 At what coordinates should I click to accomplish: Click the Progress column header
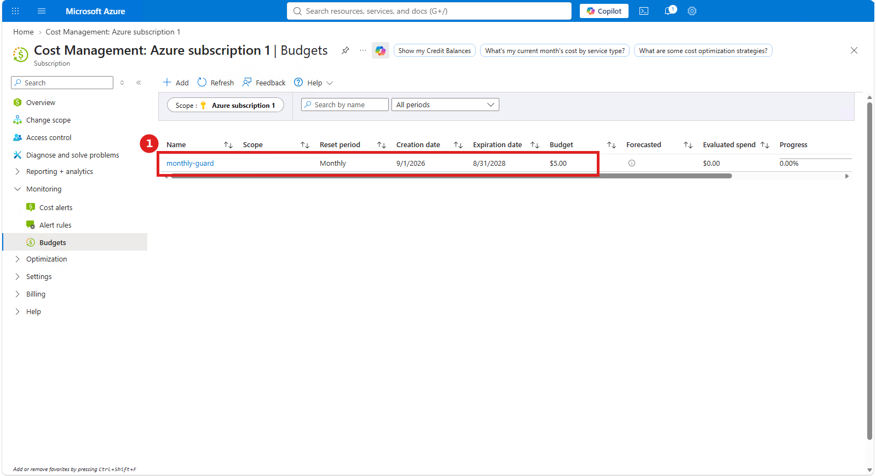[793, 145]
